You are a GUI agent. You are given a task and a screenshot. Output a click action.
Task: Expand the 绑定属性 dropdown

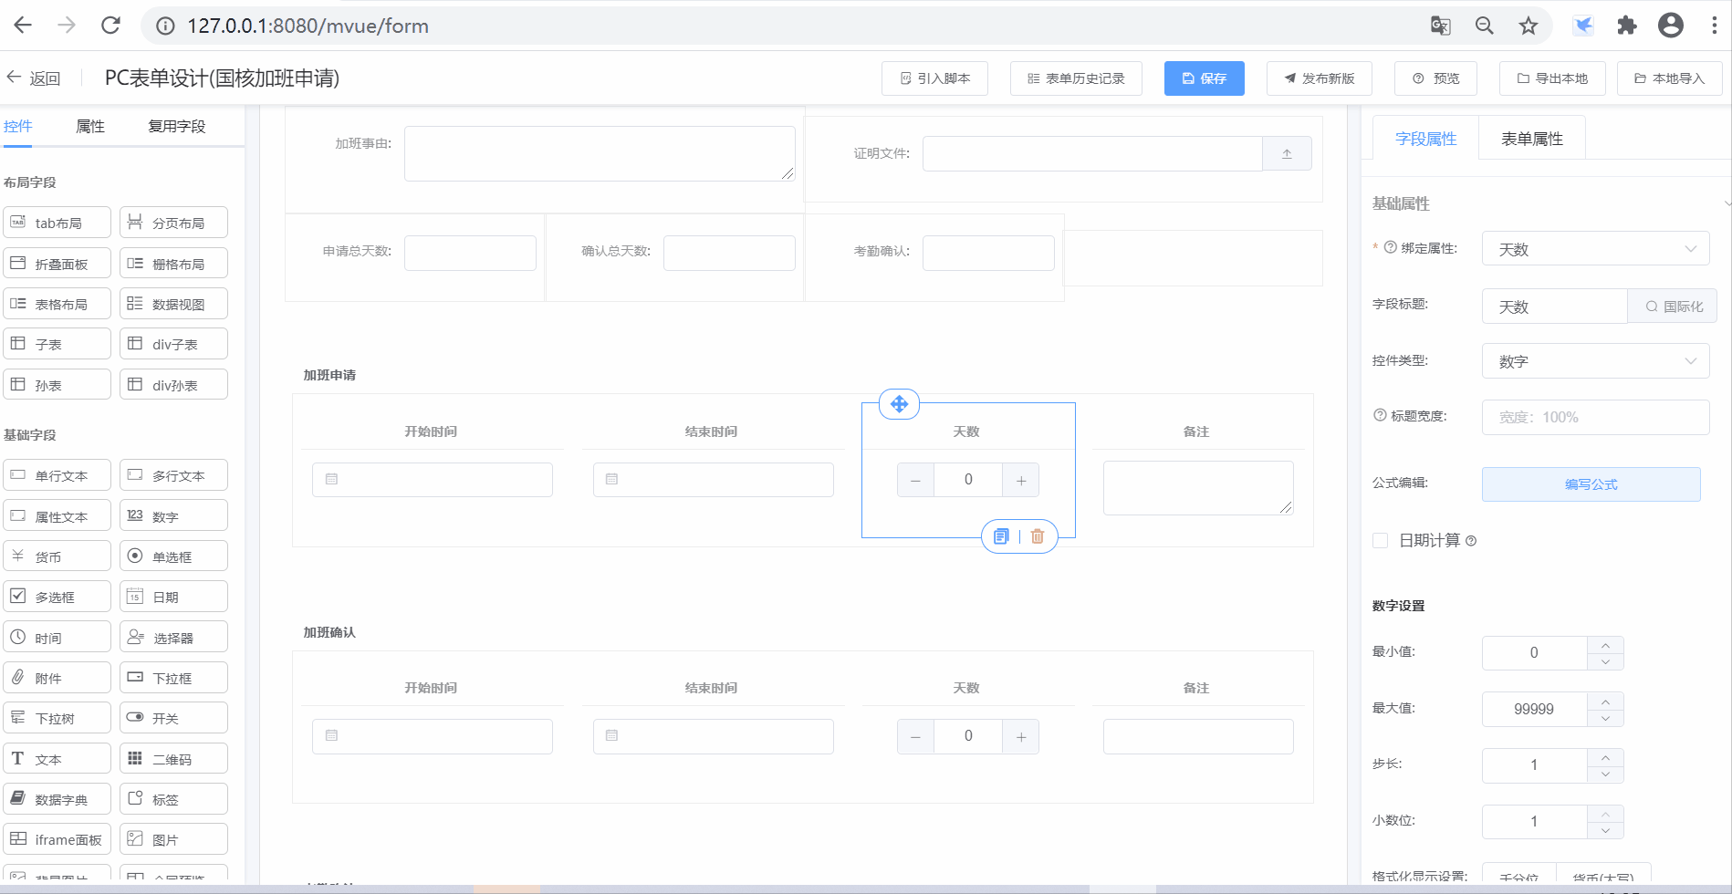(1595, 249)
